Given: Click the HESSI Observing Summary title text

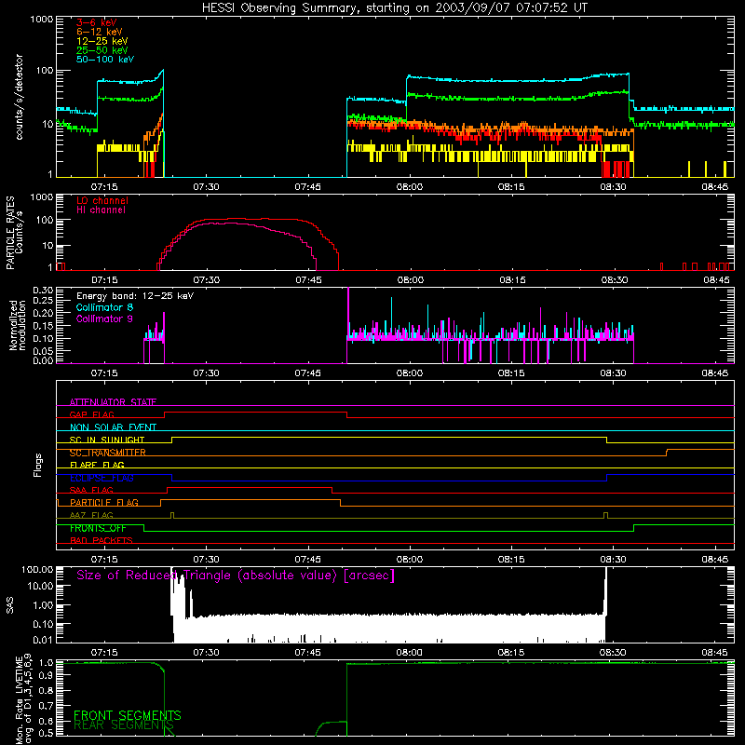Looking at the screenshot, I should coord(394,8).
